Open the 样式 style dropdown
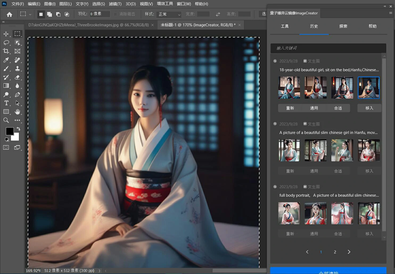 (x=169, y=14)
